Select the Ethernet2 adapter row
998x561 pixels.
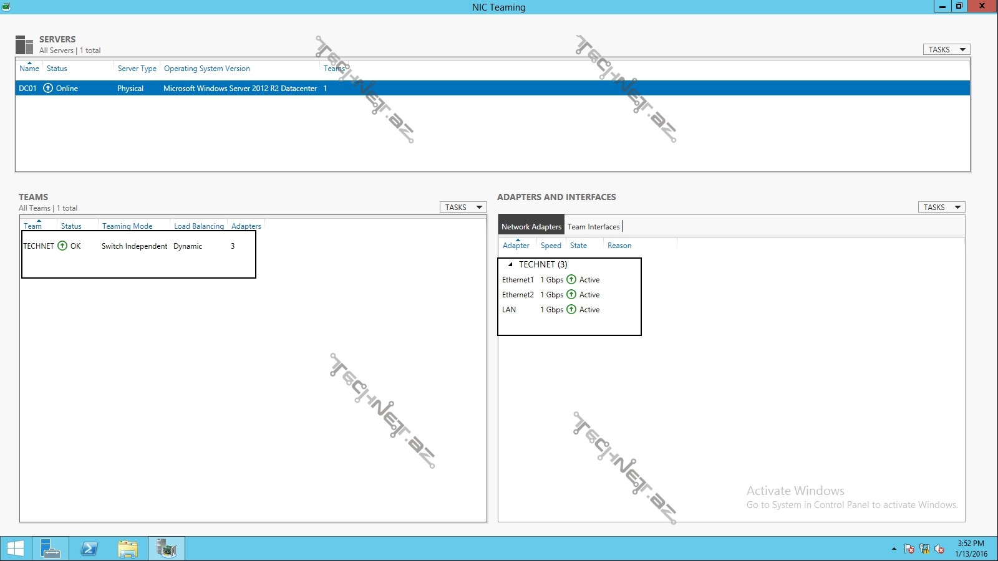click(518, 295)
